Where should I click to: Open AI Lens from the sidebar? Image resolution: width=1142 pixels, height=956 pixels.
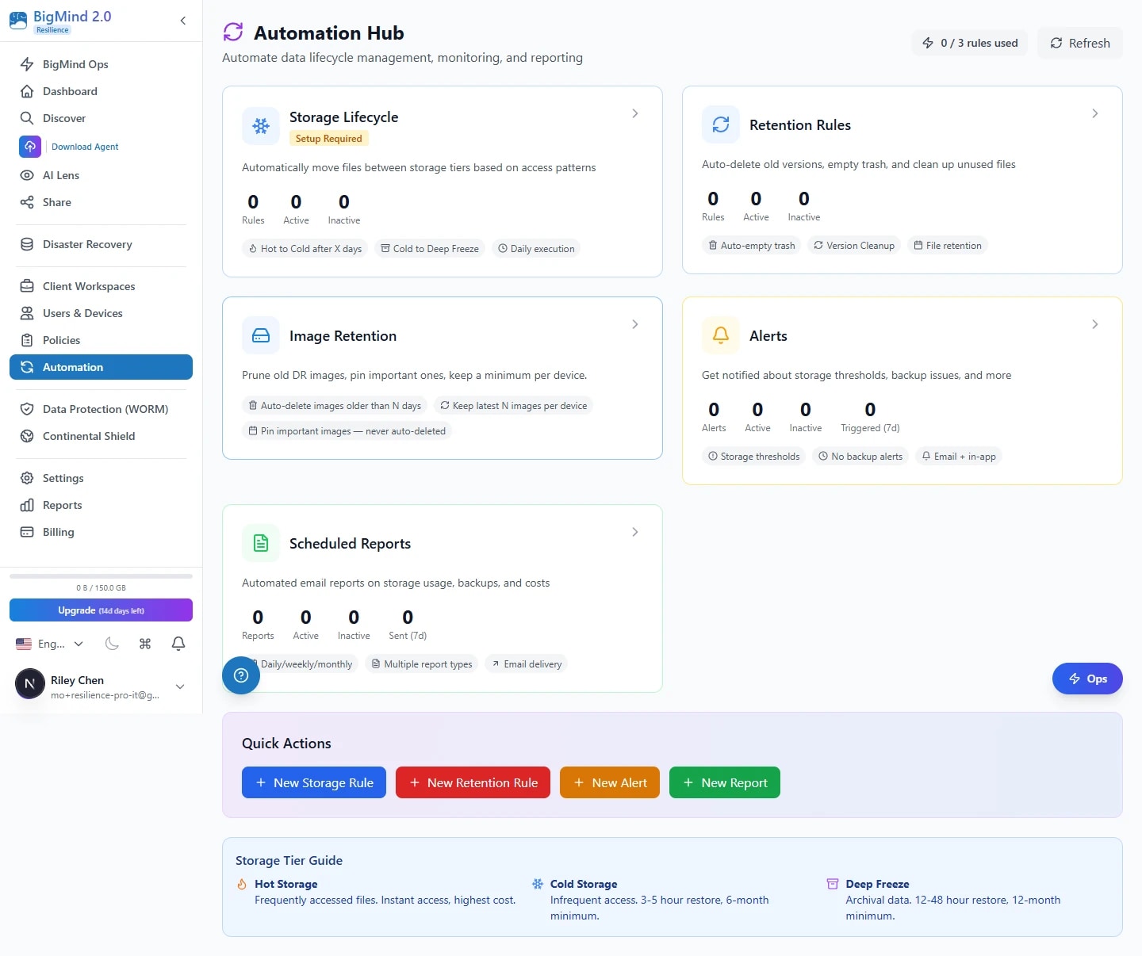coord(101,175)
